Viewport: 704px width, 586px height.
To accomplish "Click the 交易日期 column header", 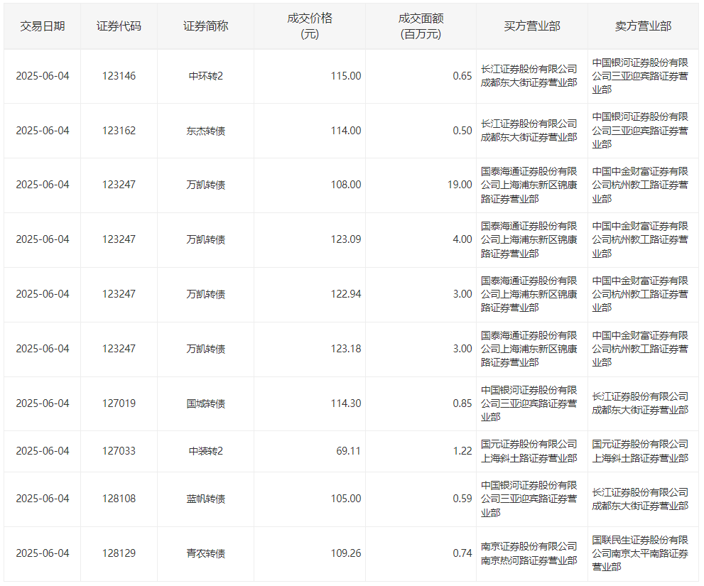I will tap(43, 26).
